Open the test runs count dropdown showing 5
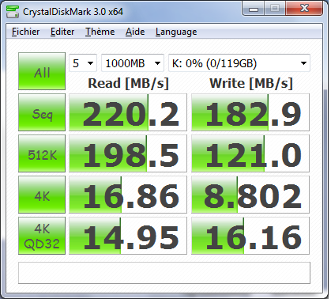The image size is (331, 299). click(83, 63)
